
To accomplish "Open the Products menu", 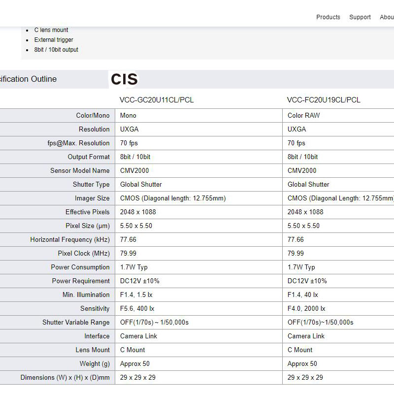I will click(x=328, y=17).
